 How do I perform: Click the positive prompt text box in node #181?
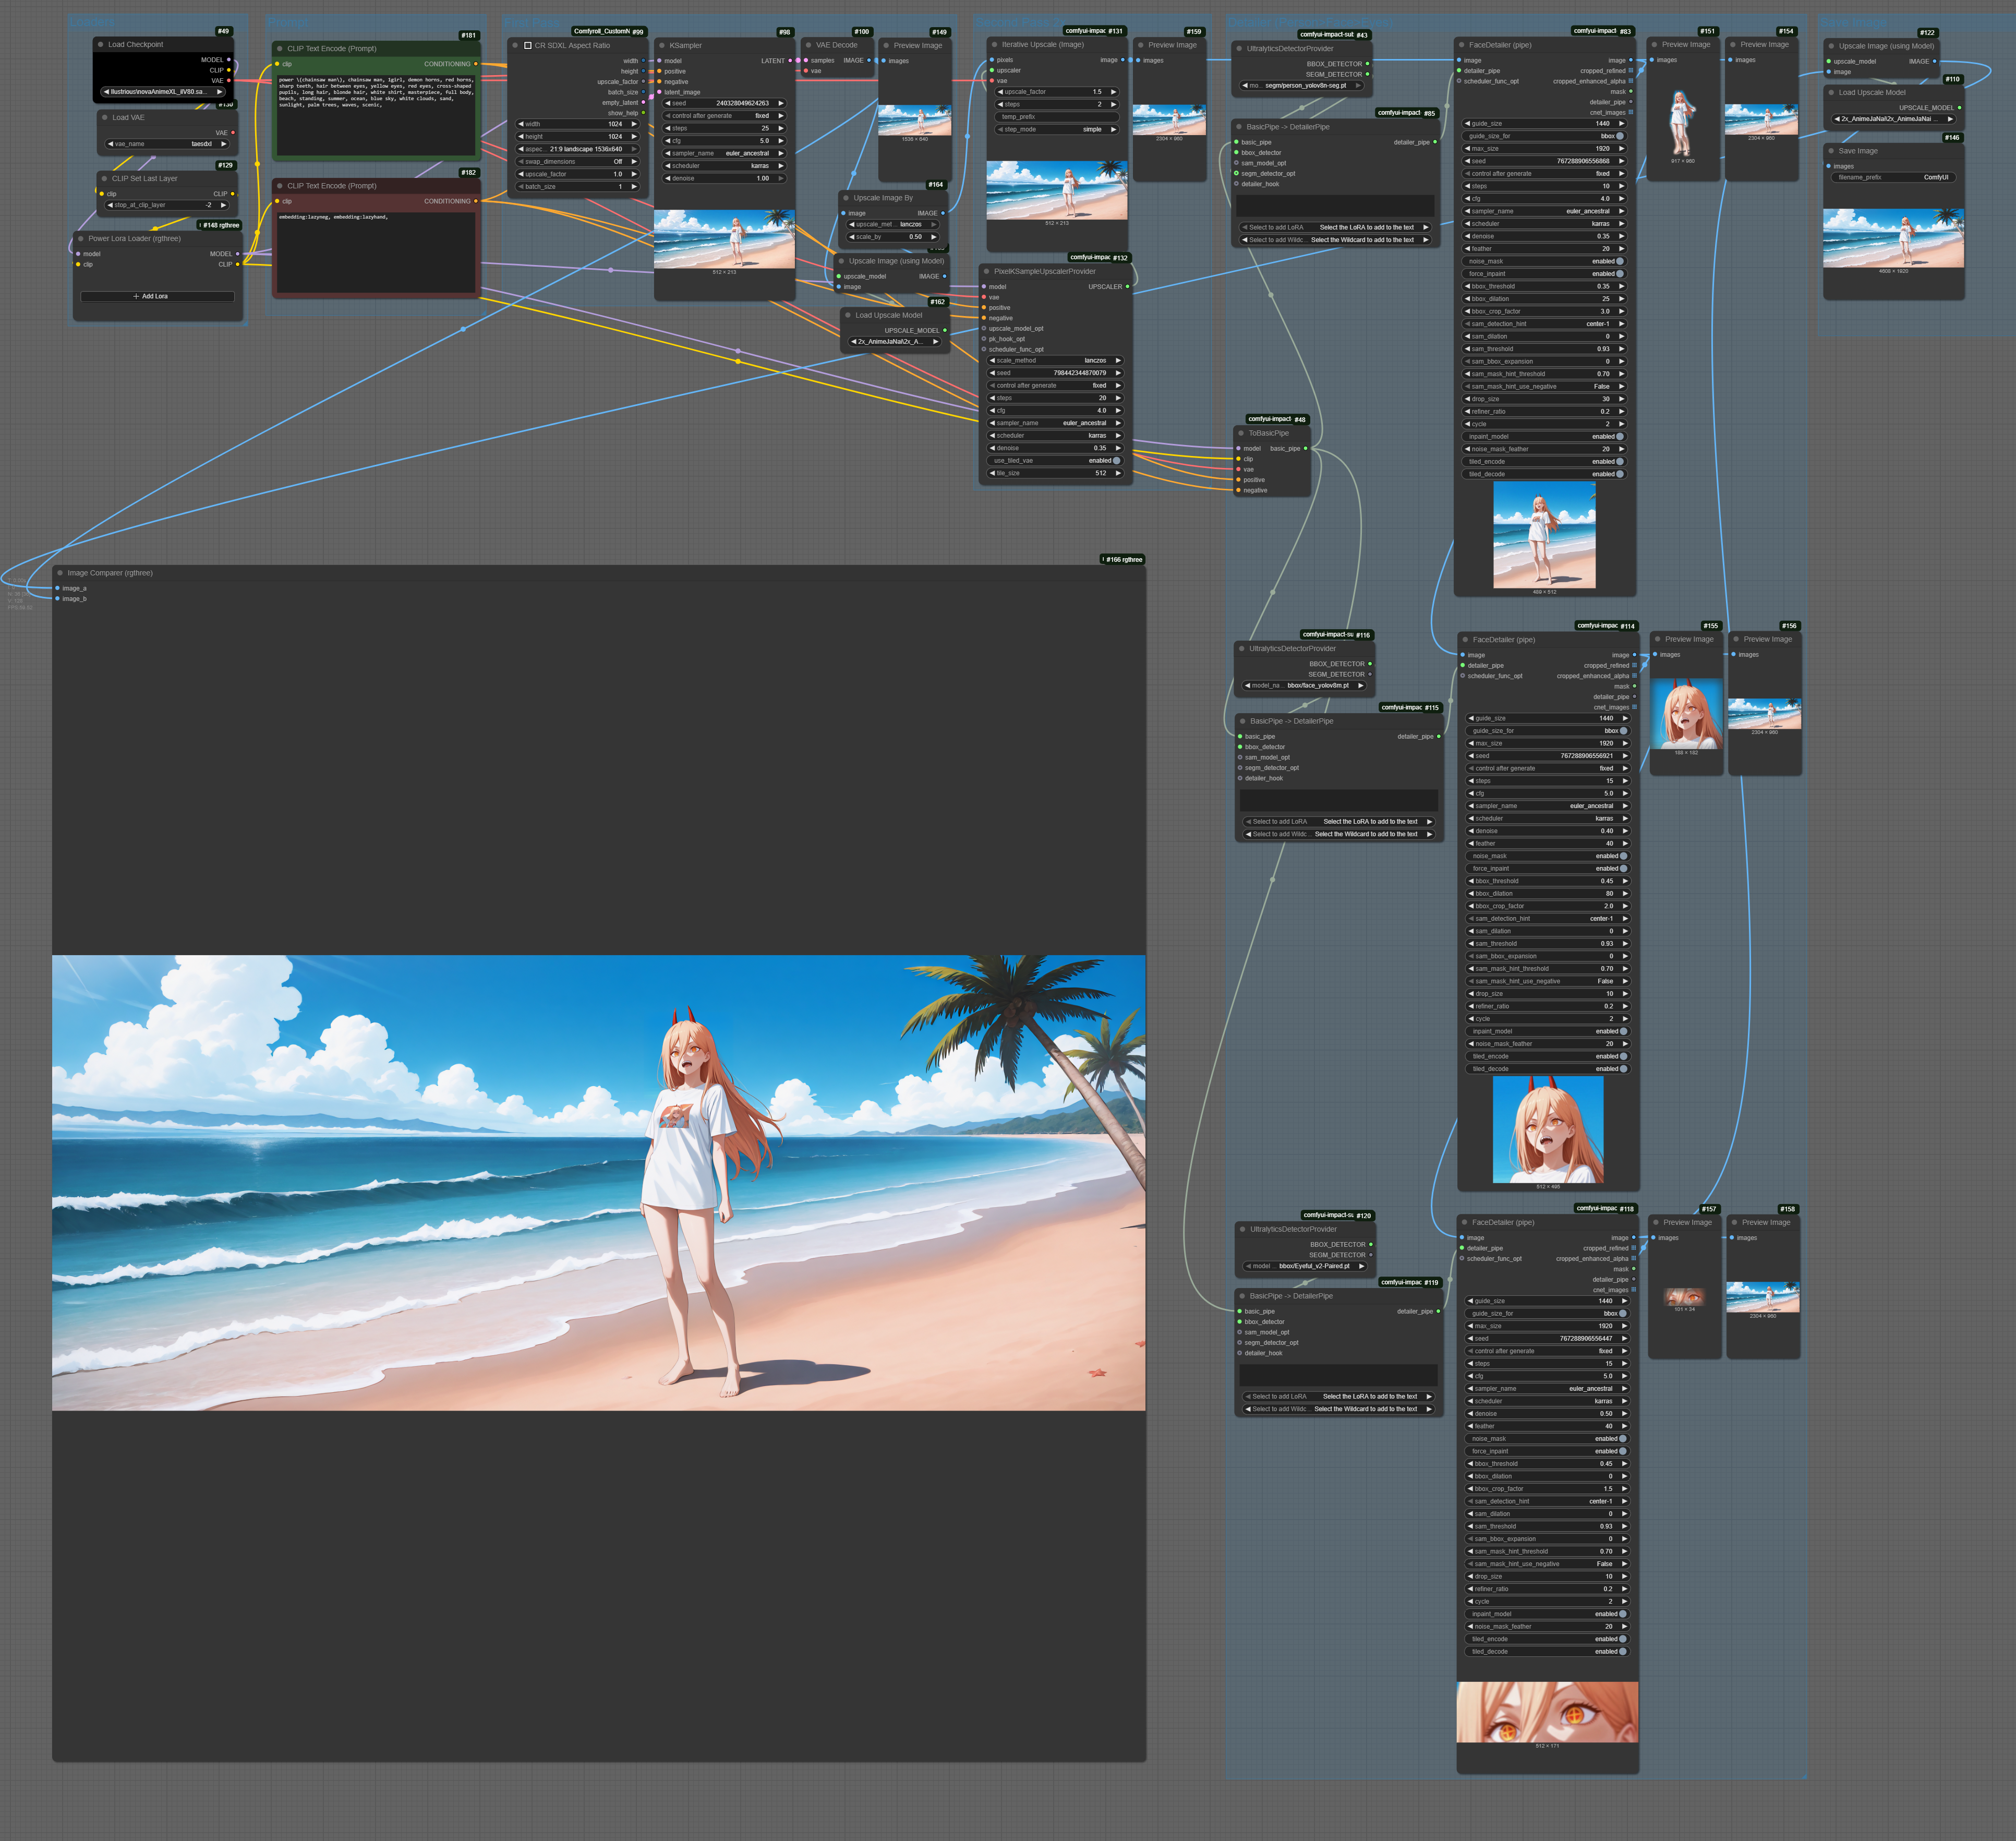(376, 114)
